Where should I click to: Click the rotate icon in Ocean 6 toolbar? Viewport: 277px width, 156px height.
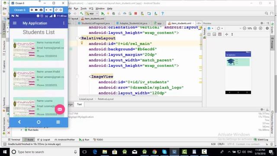[x=56, y=10]
